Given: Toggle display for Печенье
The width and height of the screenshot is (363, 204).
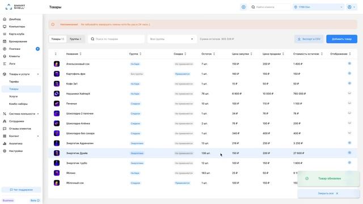Looking at the screenshot, I should pos(349,103).
